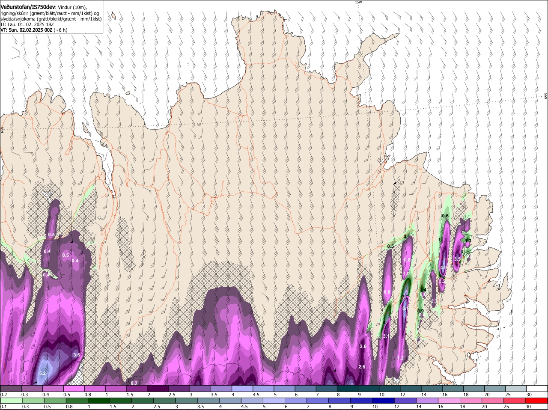Pick the 2 green swatch, lower legend row
The width and height of the screenshot is (548, 410).
(x=142, y=401)
